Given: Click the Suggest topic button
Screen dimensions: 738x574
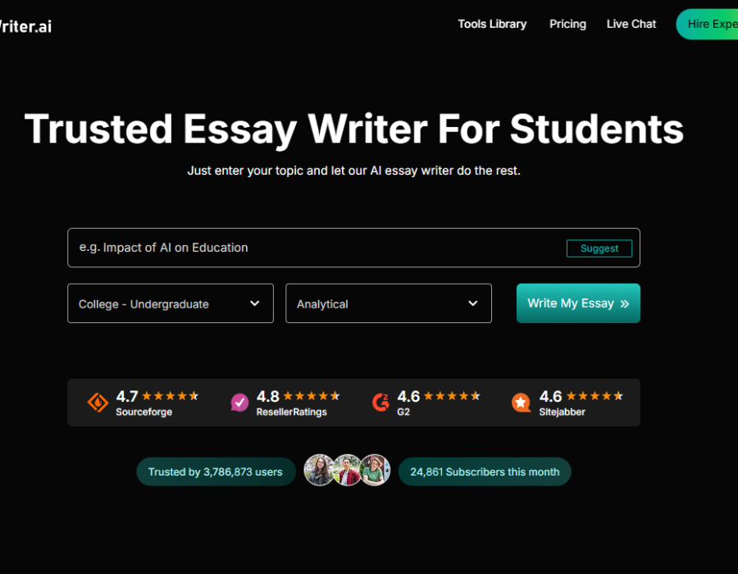Looking at the screenshot, I should (x=599, y=248).
